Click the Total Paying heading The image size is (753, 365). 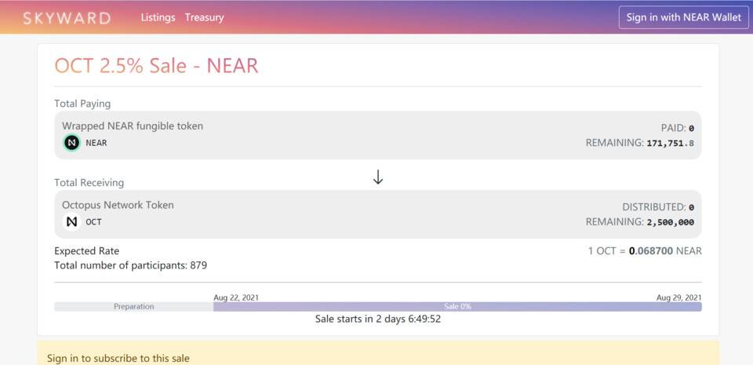click(82, 104)
